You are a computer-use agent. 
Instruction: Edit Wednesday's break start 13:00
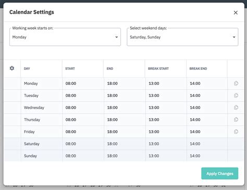point(154,108)
